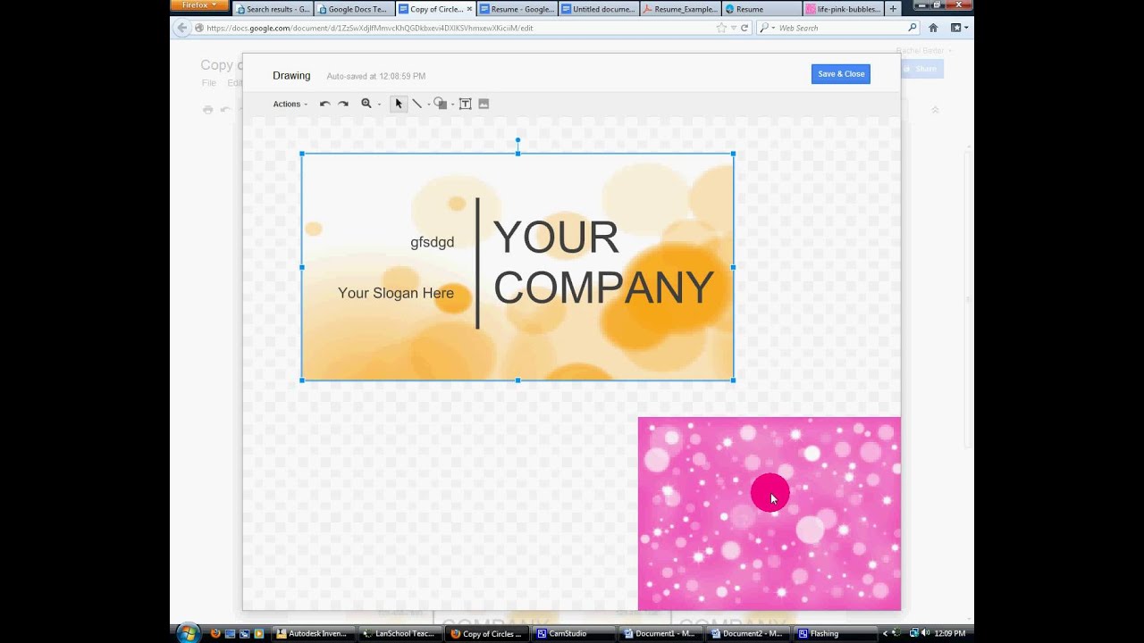1144x643 pixels.
Task: Click the dimmed print icon in Docs toolbar
Action: pyautogui.click(x=207, y=109)
